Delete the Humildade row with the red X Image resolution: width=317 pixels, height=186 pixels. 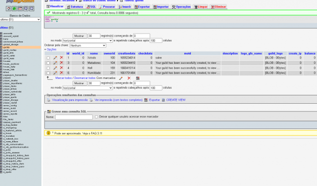click(61, 73)
